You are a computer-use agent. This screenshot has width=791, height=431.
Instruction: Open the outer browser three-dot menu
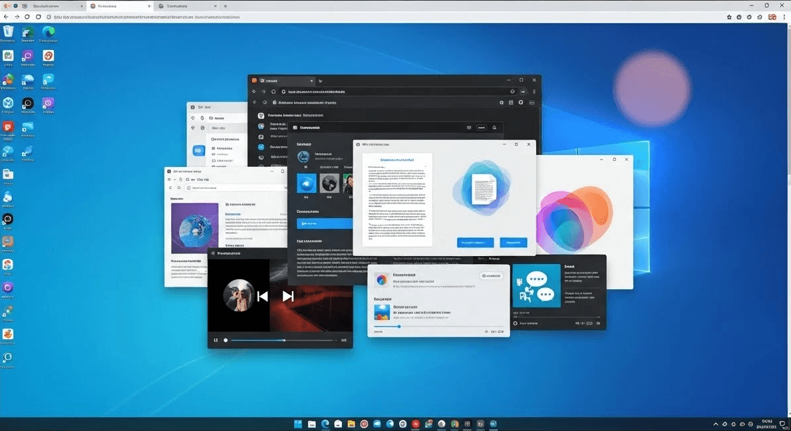tap(784, 17)
